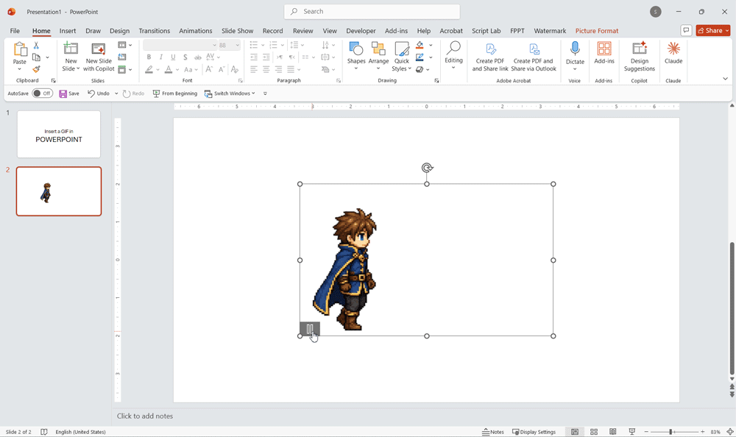Switch to Normal view

[575, 432]
